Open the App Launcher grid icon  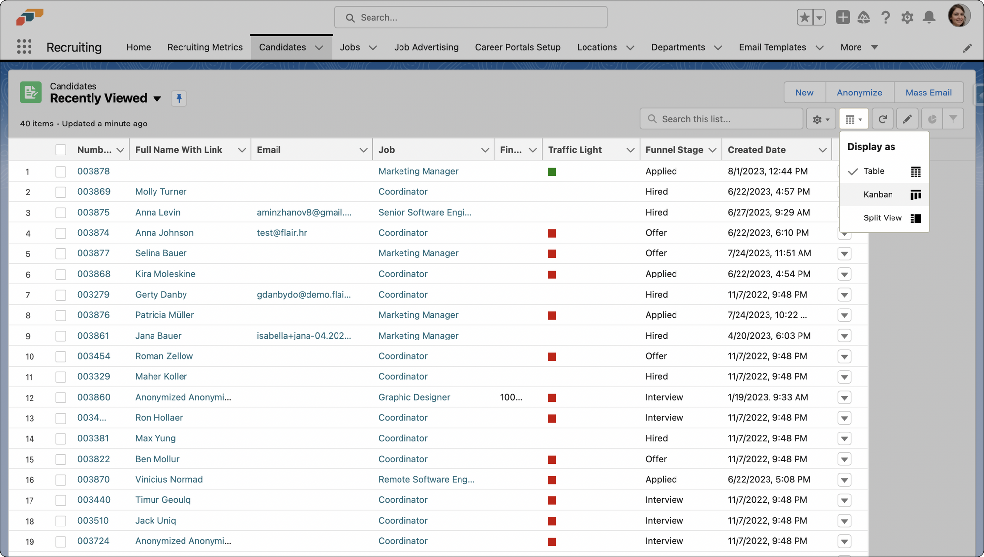tap(24, 47)
